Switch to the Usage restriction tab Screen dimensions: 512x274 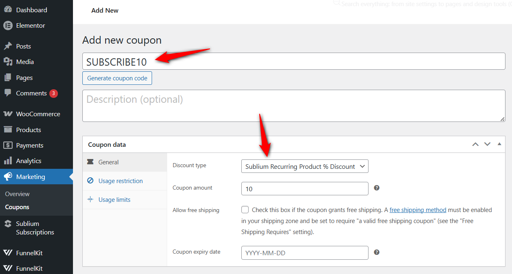(x=120, y=181)
